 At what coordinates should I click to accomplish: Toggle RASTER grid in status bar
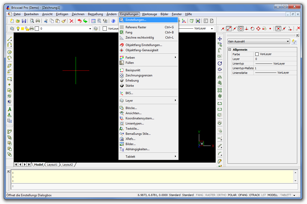point(210,195)
